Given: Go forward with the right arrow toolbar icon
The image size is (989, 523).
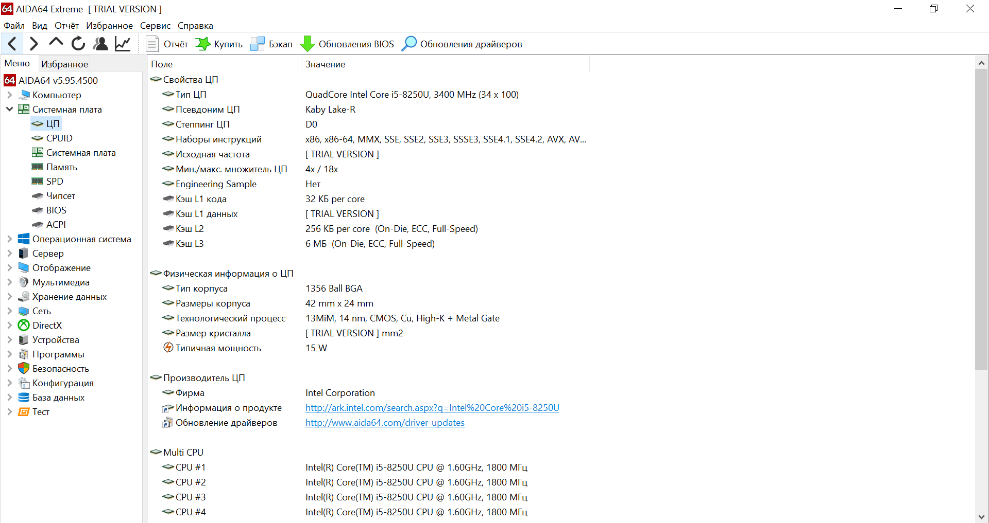Looking at the screenshot, I should pyautogui.click(x=33, y=44).
